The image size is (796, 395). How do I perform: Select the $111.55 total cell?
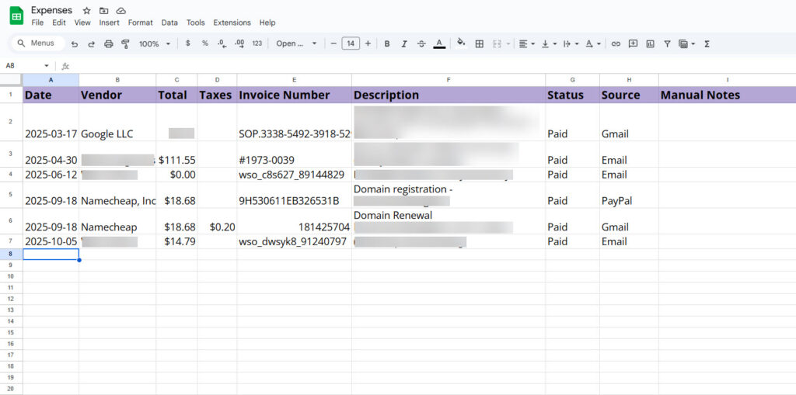click(x=176, y=154)
